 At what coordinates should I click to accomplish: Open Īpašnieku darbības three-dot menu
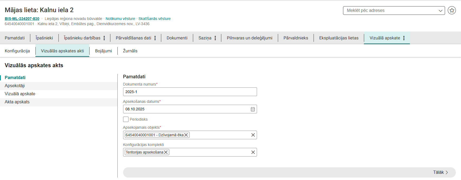pyautogui.click(x=104, y=38)
